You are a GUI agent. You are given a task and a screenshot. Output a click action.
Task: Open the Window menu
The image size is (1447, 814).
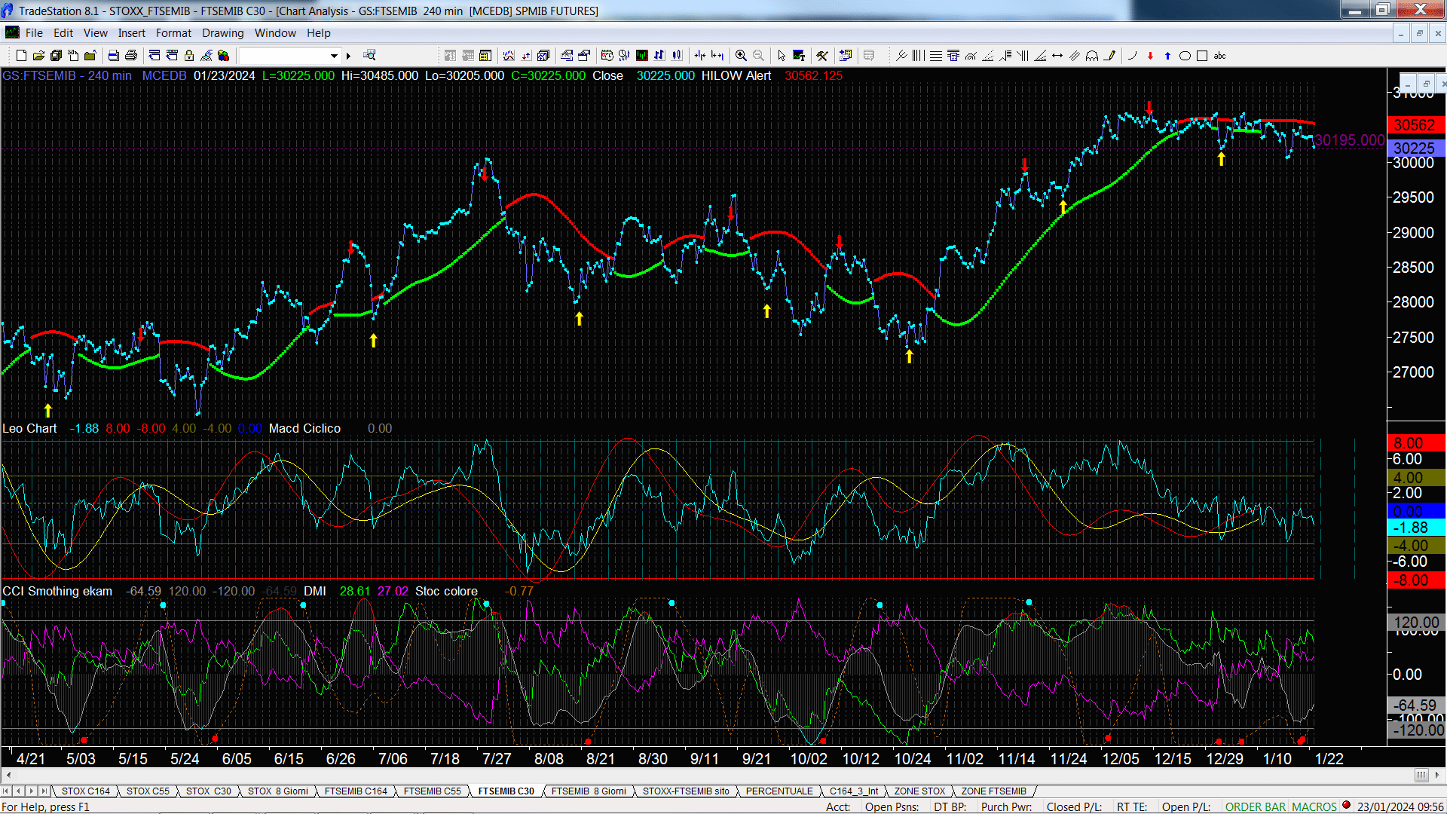pos(275,33)
